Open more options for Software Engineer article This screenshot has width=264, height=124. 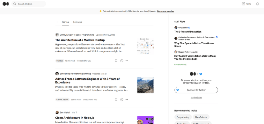coord(127,99)
